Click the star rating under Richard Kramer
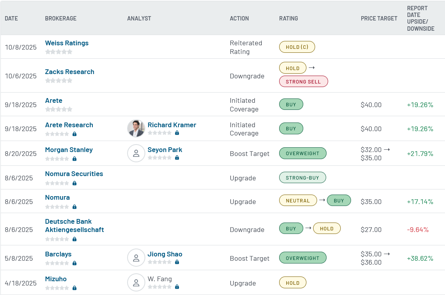Image resolution: width=445 pixels, height=295 pixels. 160,133
